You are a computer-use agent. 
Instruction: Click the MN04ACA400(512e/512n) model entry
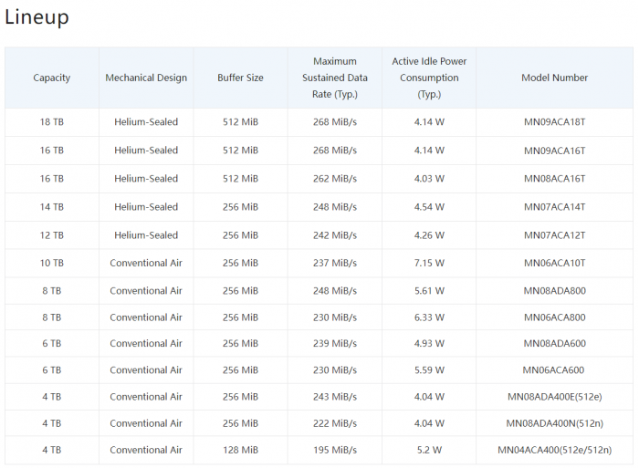pyautogui.click(x=555, y=450)
